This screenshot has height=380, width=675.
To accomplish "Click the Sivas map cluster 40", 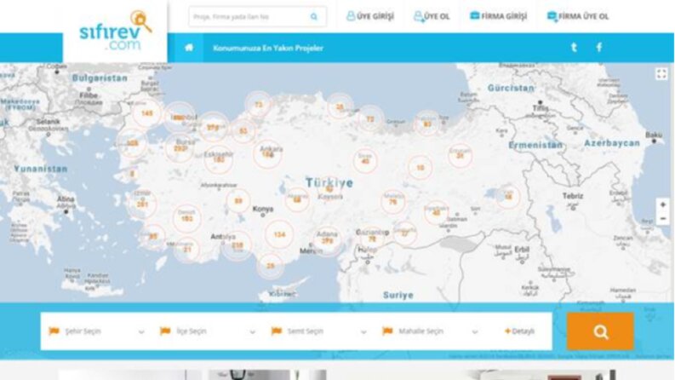I will point(365,162).
